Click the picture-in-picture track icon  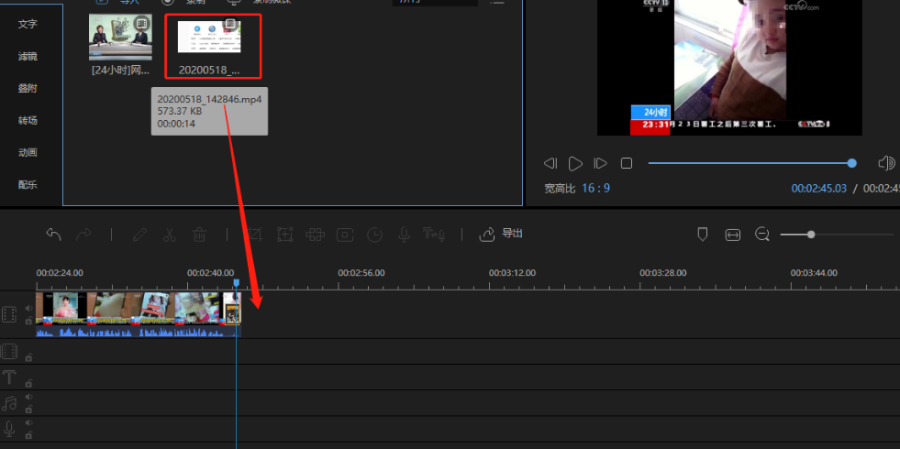(10, 352)
